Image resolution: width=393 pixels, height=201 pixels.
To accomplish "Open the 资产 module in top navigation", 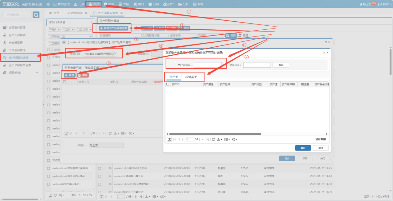I will click(x=169, y=4).
